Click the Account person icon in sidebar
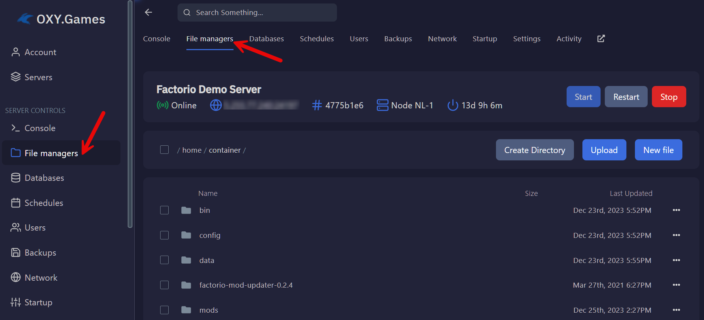Screen dimensions: 704x320 tap(15, 52)
